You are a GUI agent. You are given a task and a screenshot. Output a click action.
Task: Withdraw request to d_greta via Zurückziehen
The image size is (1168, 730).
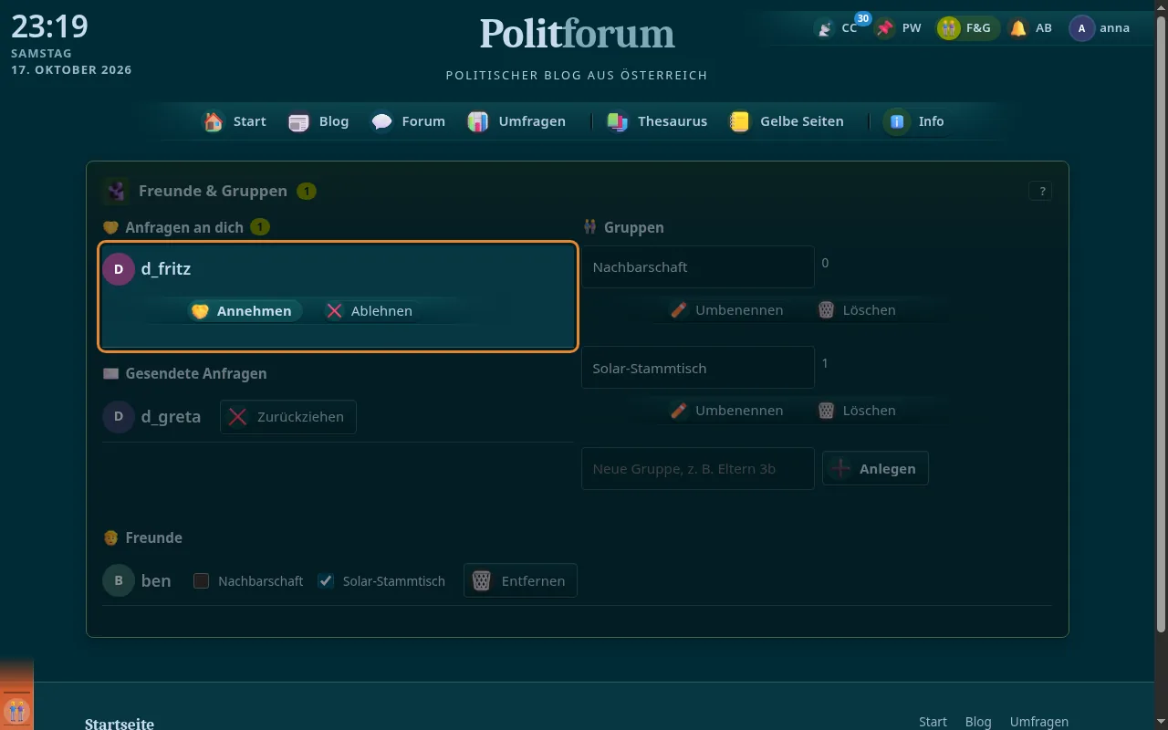288,417
